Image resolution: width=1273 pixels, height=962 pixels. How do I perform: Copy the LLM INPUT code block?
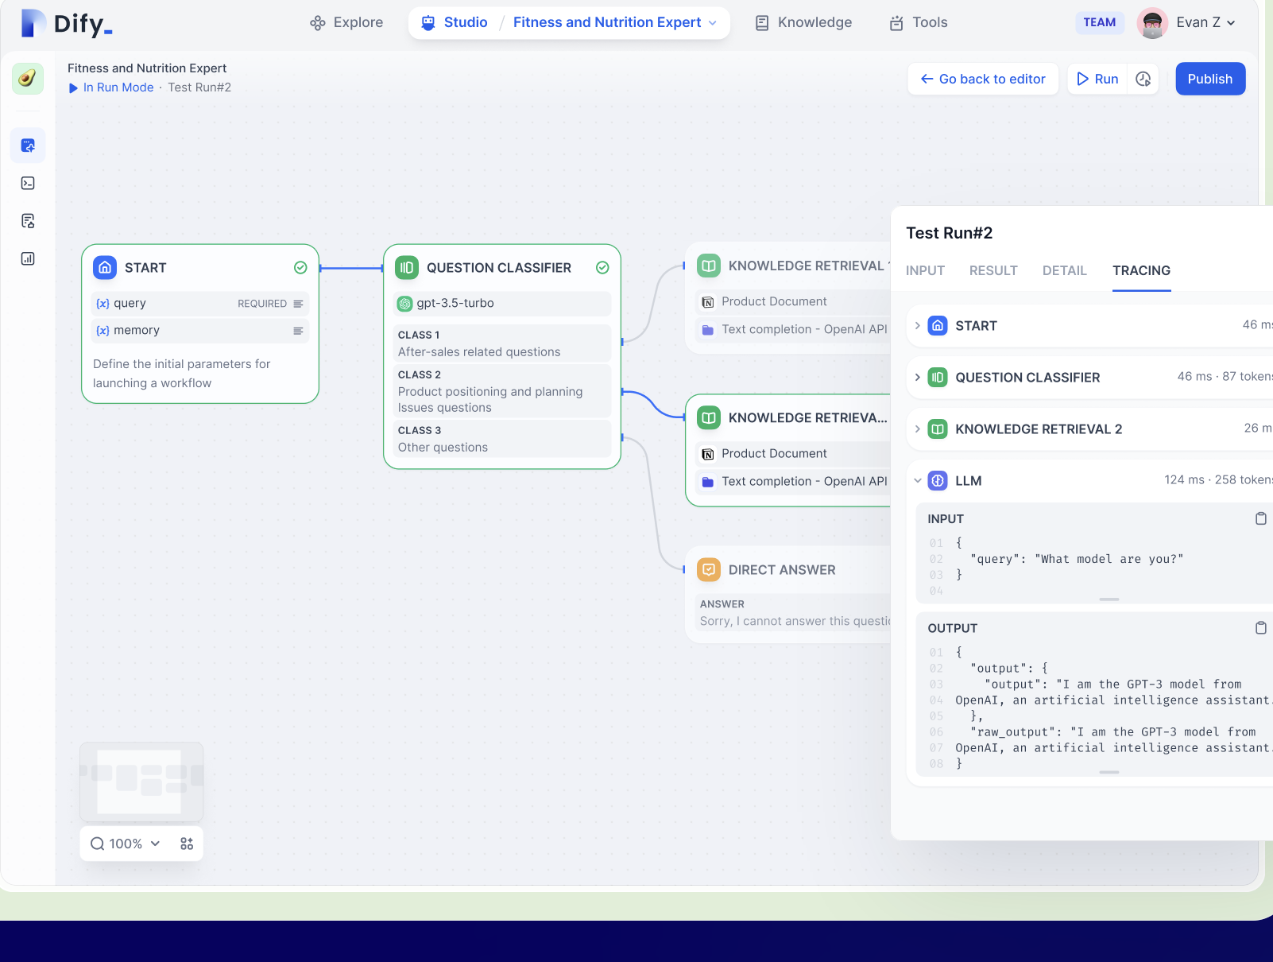pyautogui.click(x=1260, y=519)
